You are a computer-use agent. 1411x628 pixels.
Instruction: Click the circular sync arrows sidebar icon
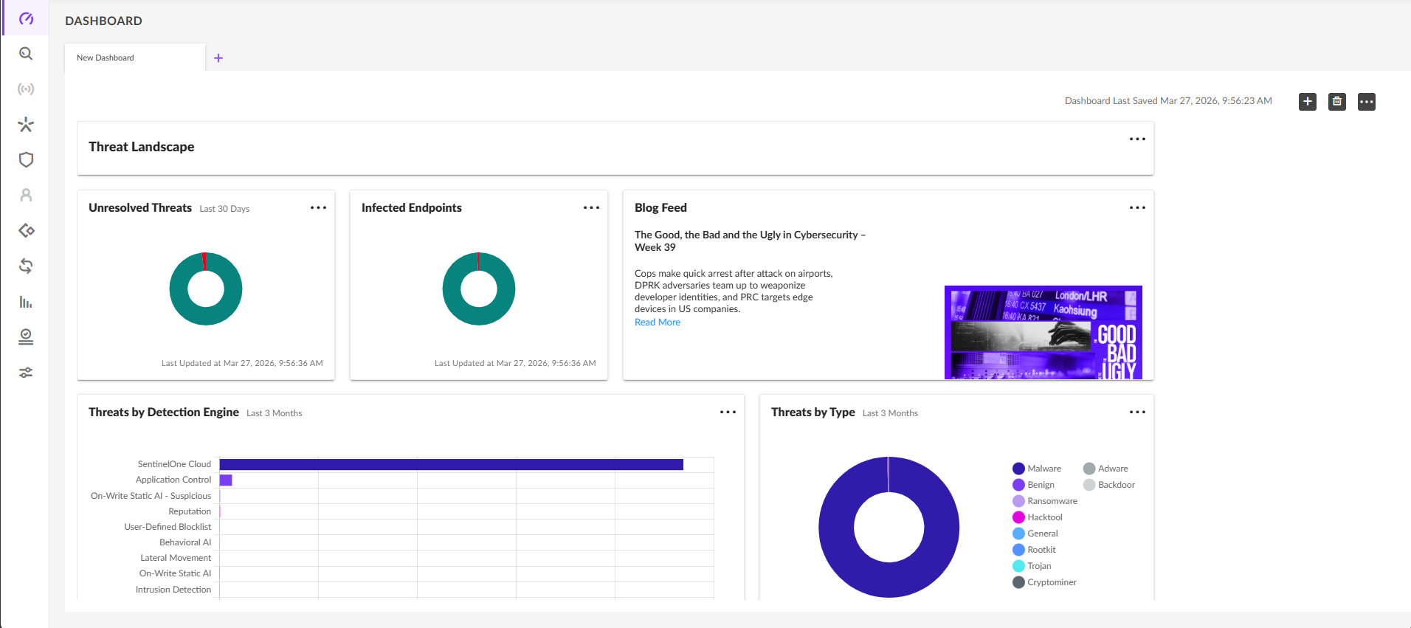pos(26,266)
